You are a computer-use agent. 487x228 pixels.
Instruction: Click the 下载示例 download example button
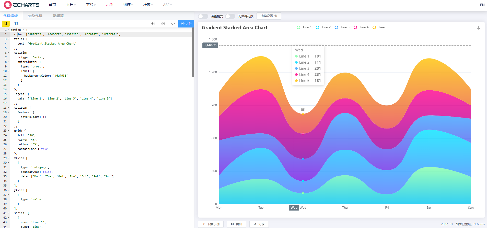(x=211, y=224)
